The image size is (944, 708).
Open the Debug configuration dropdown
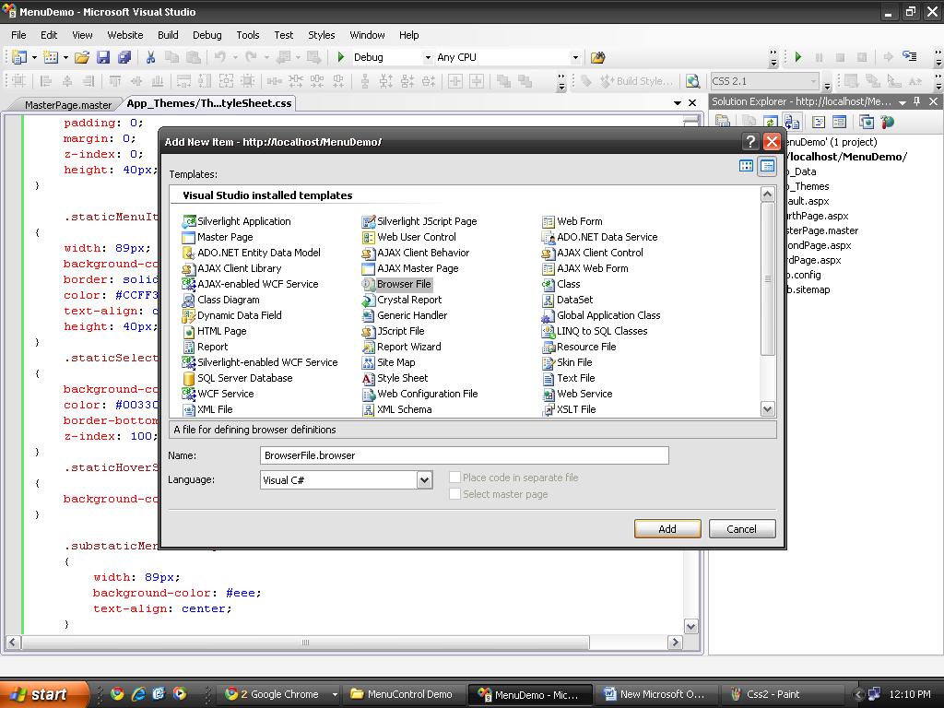[428, 58]
